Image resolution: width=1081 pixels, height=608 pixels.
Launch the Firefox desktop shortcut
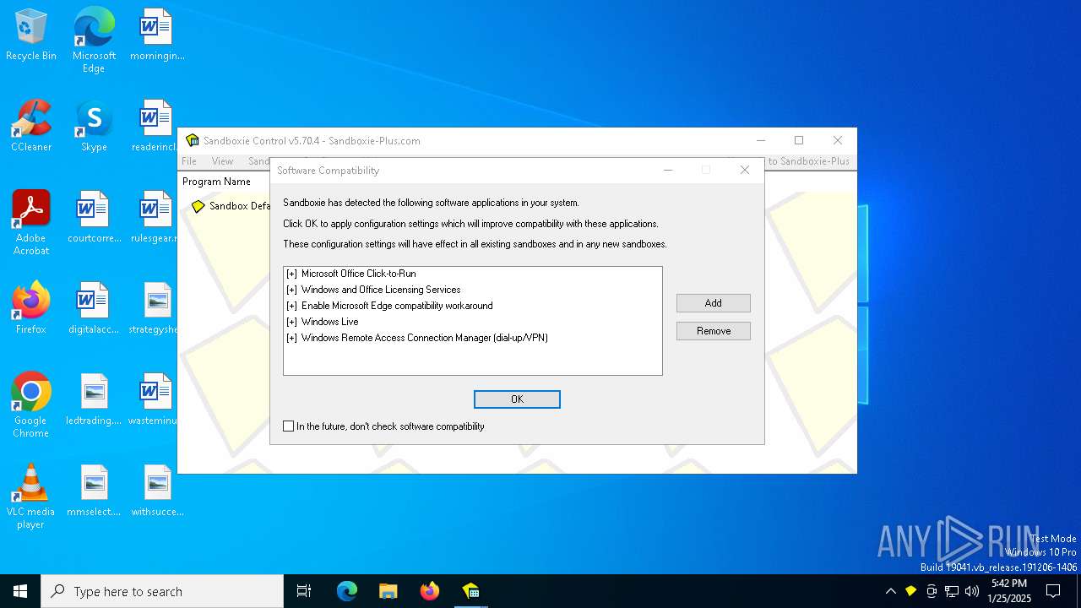31,308
